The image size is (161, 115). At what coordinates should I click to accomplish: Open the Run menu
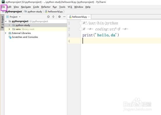(x=55, y=7)
